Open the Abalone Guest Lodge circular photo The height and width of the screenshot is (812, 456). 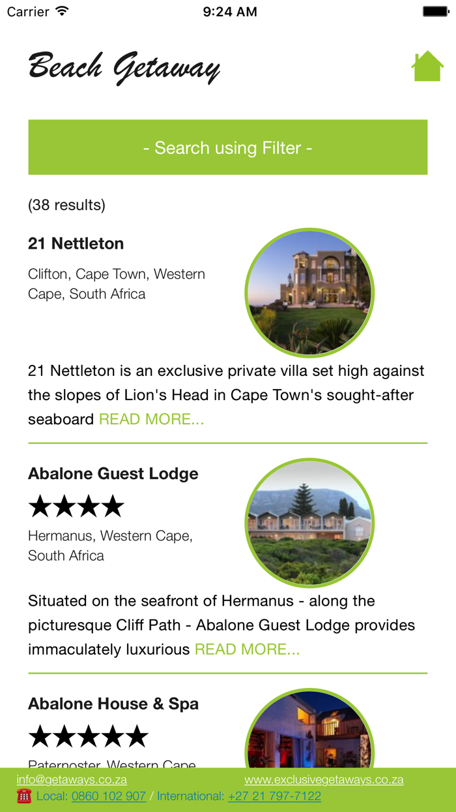(309, 522)
